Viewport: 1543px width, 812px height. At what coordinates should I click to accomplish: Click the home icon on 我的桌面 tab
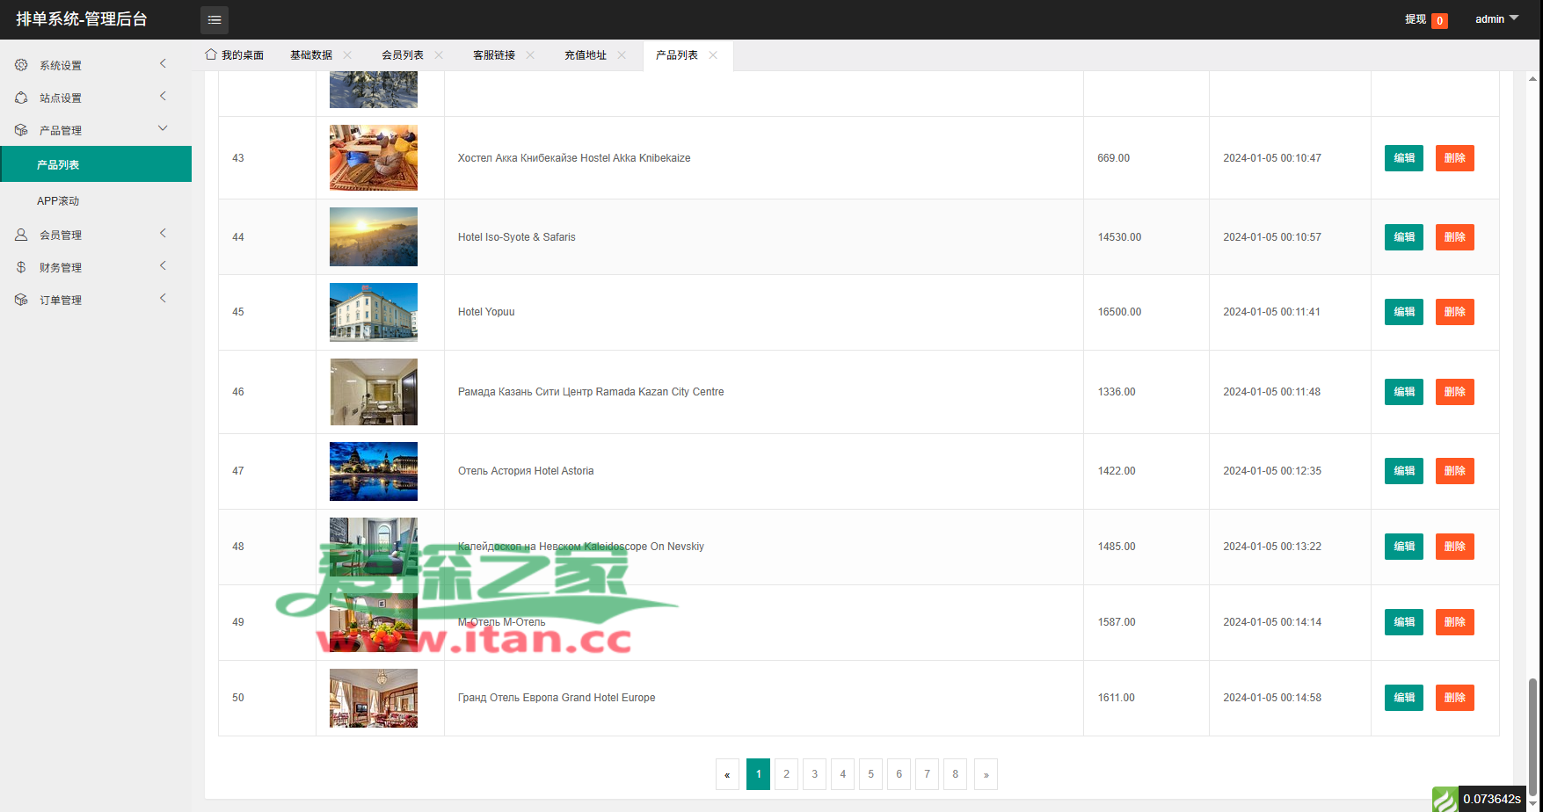point(211,54)
